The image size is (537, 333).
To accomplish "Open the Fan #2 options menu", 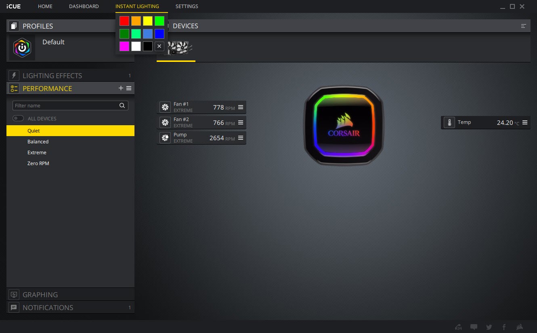I will [x=241, y=122].
